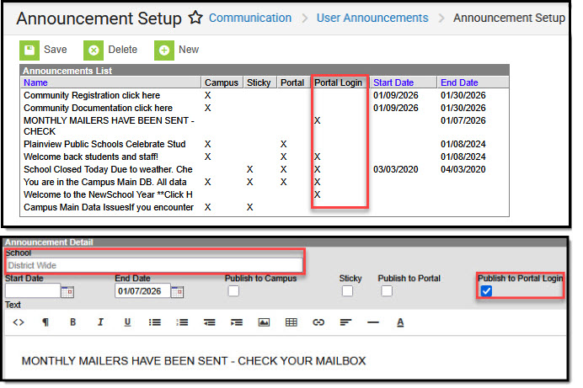Apply underline formatting
The width and height of the screenshot is (583, 388).
point(127,322)
